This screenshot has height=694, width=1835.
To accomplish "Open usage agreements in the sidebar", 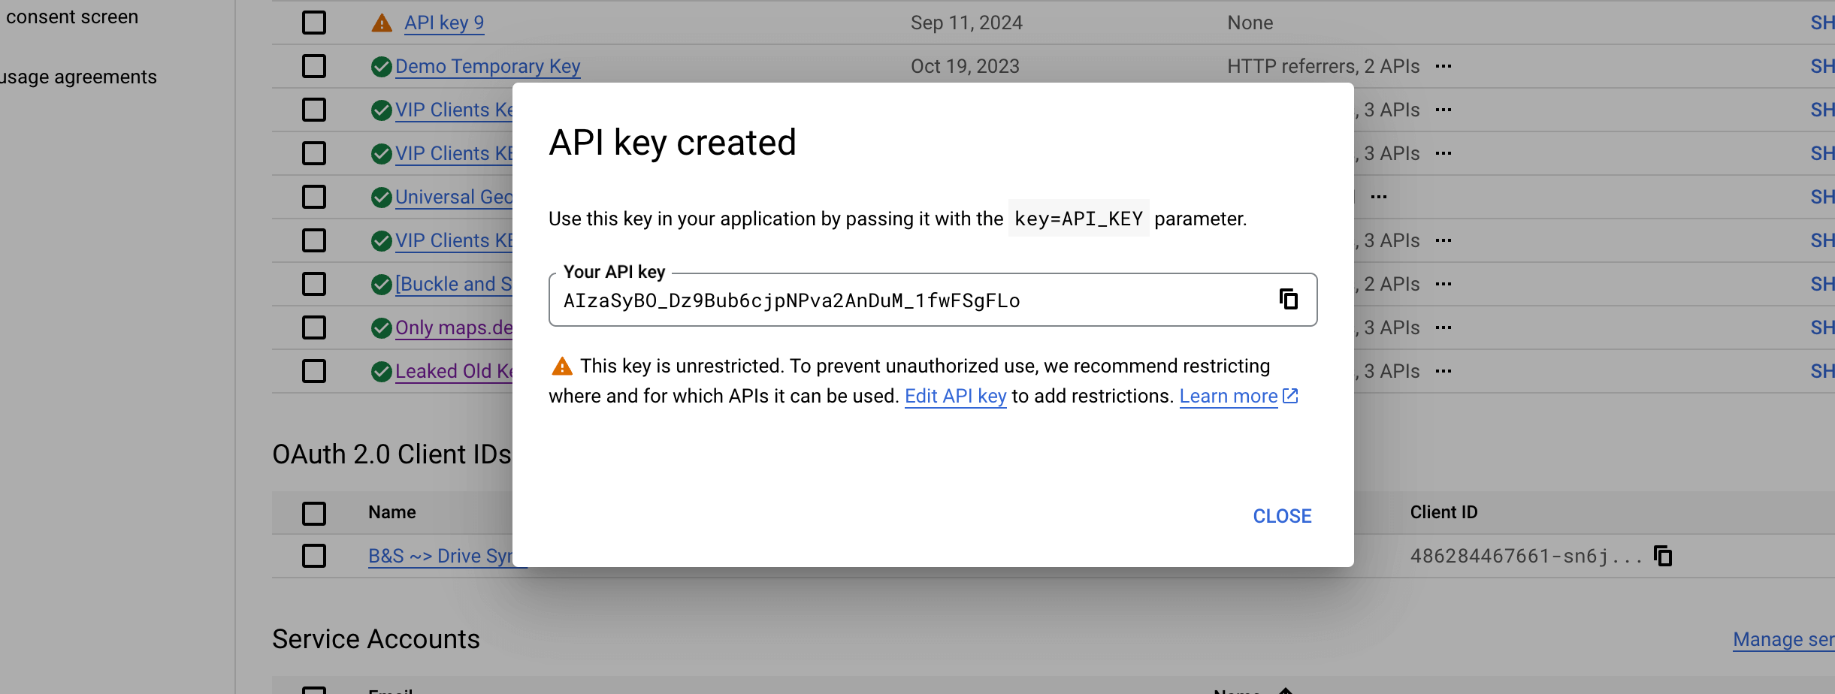I will click(x=78, y=76).
